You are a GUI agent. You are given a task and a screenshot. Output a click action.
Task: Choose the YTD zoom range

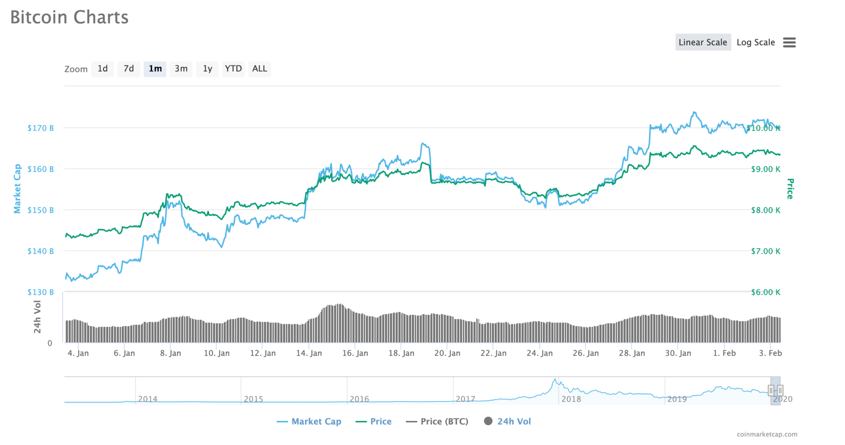click(233, 69)
